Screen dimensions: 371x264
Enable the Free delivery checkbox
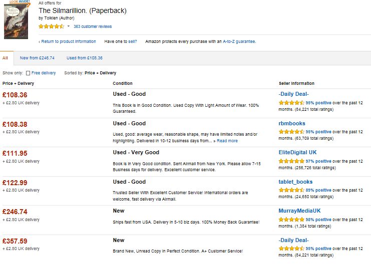tap(28, 73)
